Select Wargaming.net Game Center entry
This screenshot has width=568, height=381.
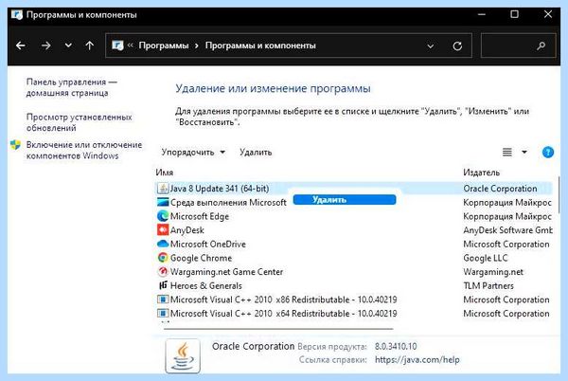226,272
